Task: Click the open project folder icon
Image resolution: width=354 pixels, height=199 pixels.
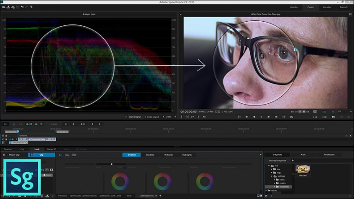Action: (4, 7)
